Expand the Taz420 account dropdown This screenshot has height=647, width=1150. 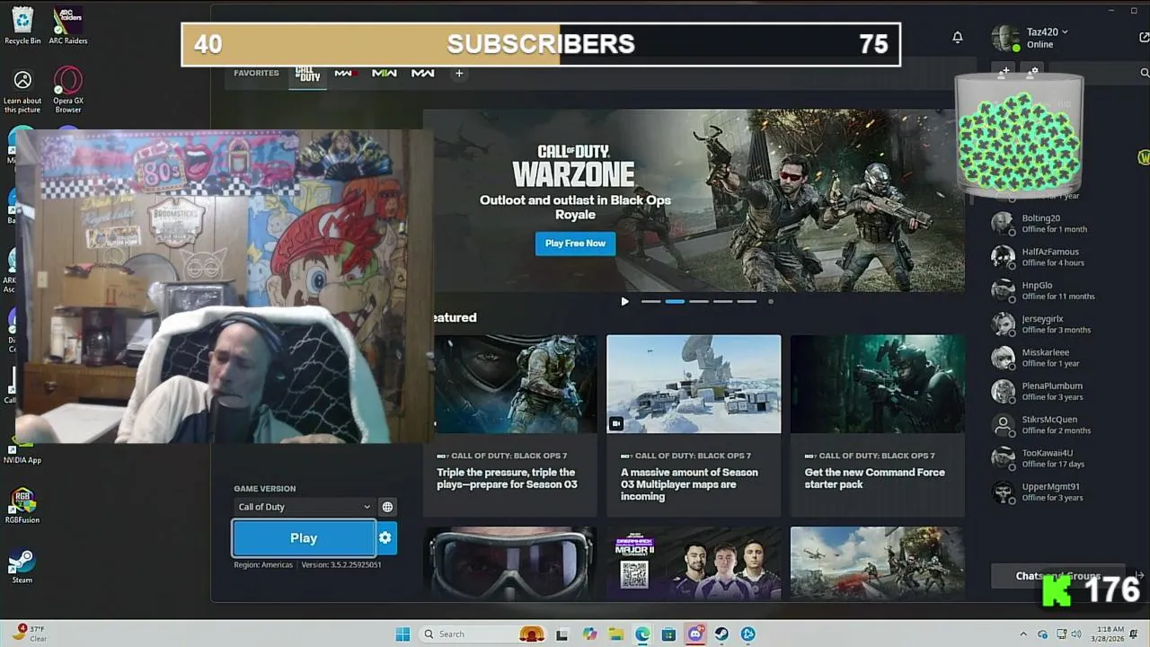click(1065, 31)
